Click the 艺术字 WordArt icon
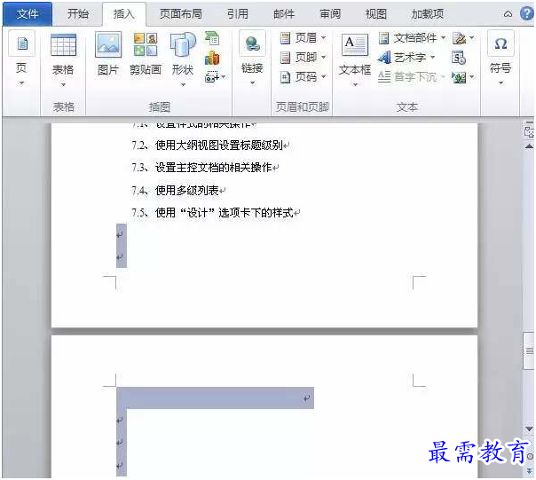 pyautogui.click(x=384, y=58)
